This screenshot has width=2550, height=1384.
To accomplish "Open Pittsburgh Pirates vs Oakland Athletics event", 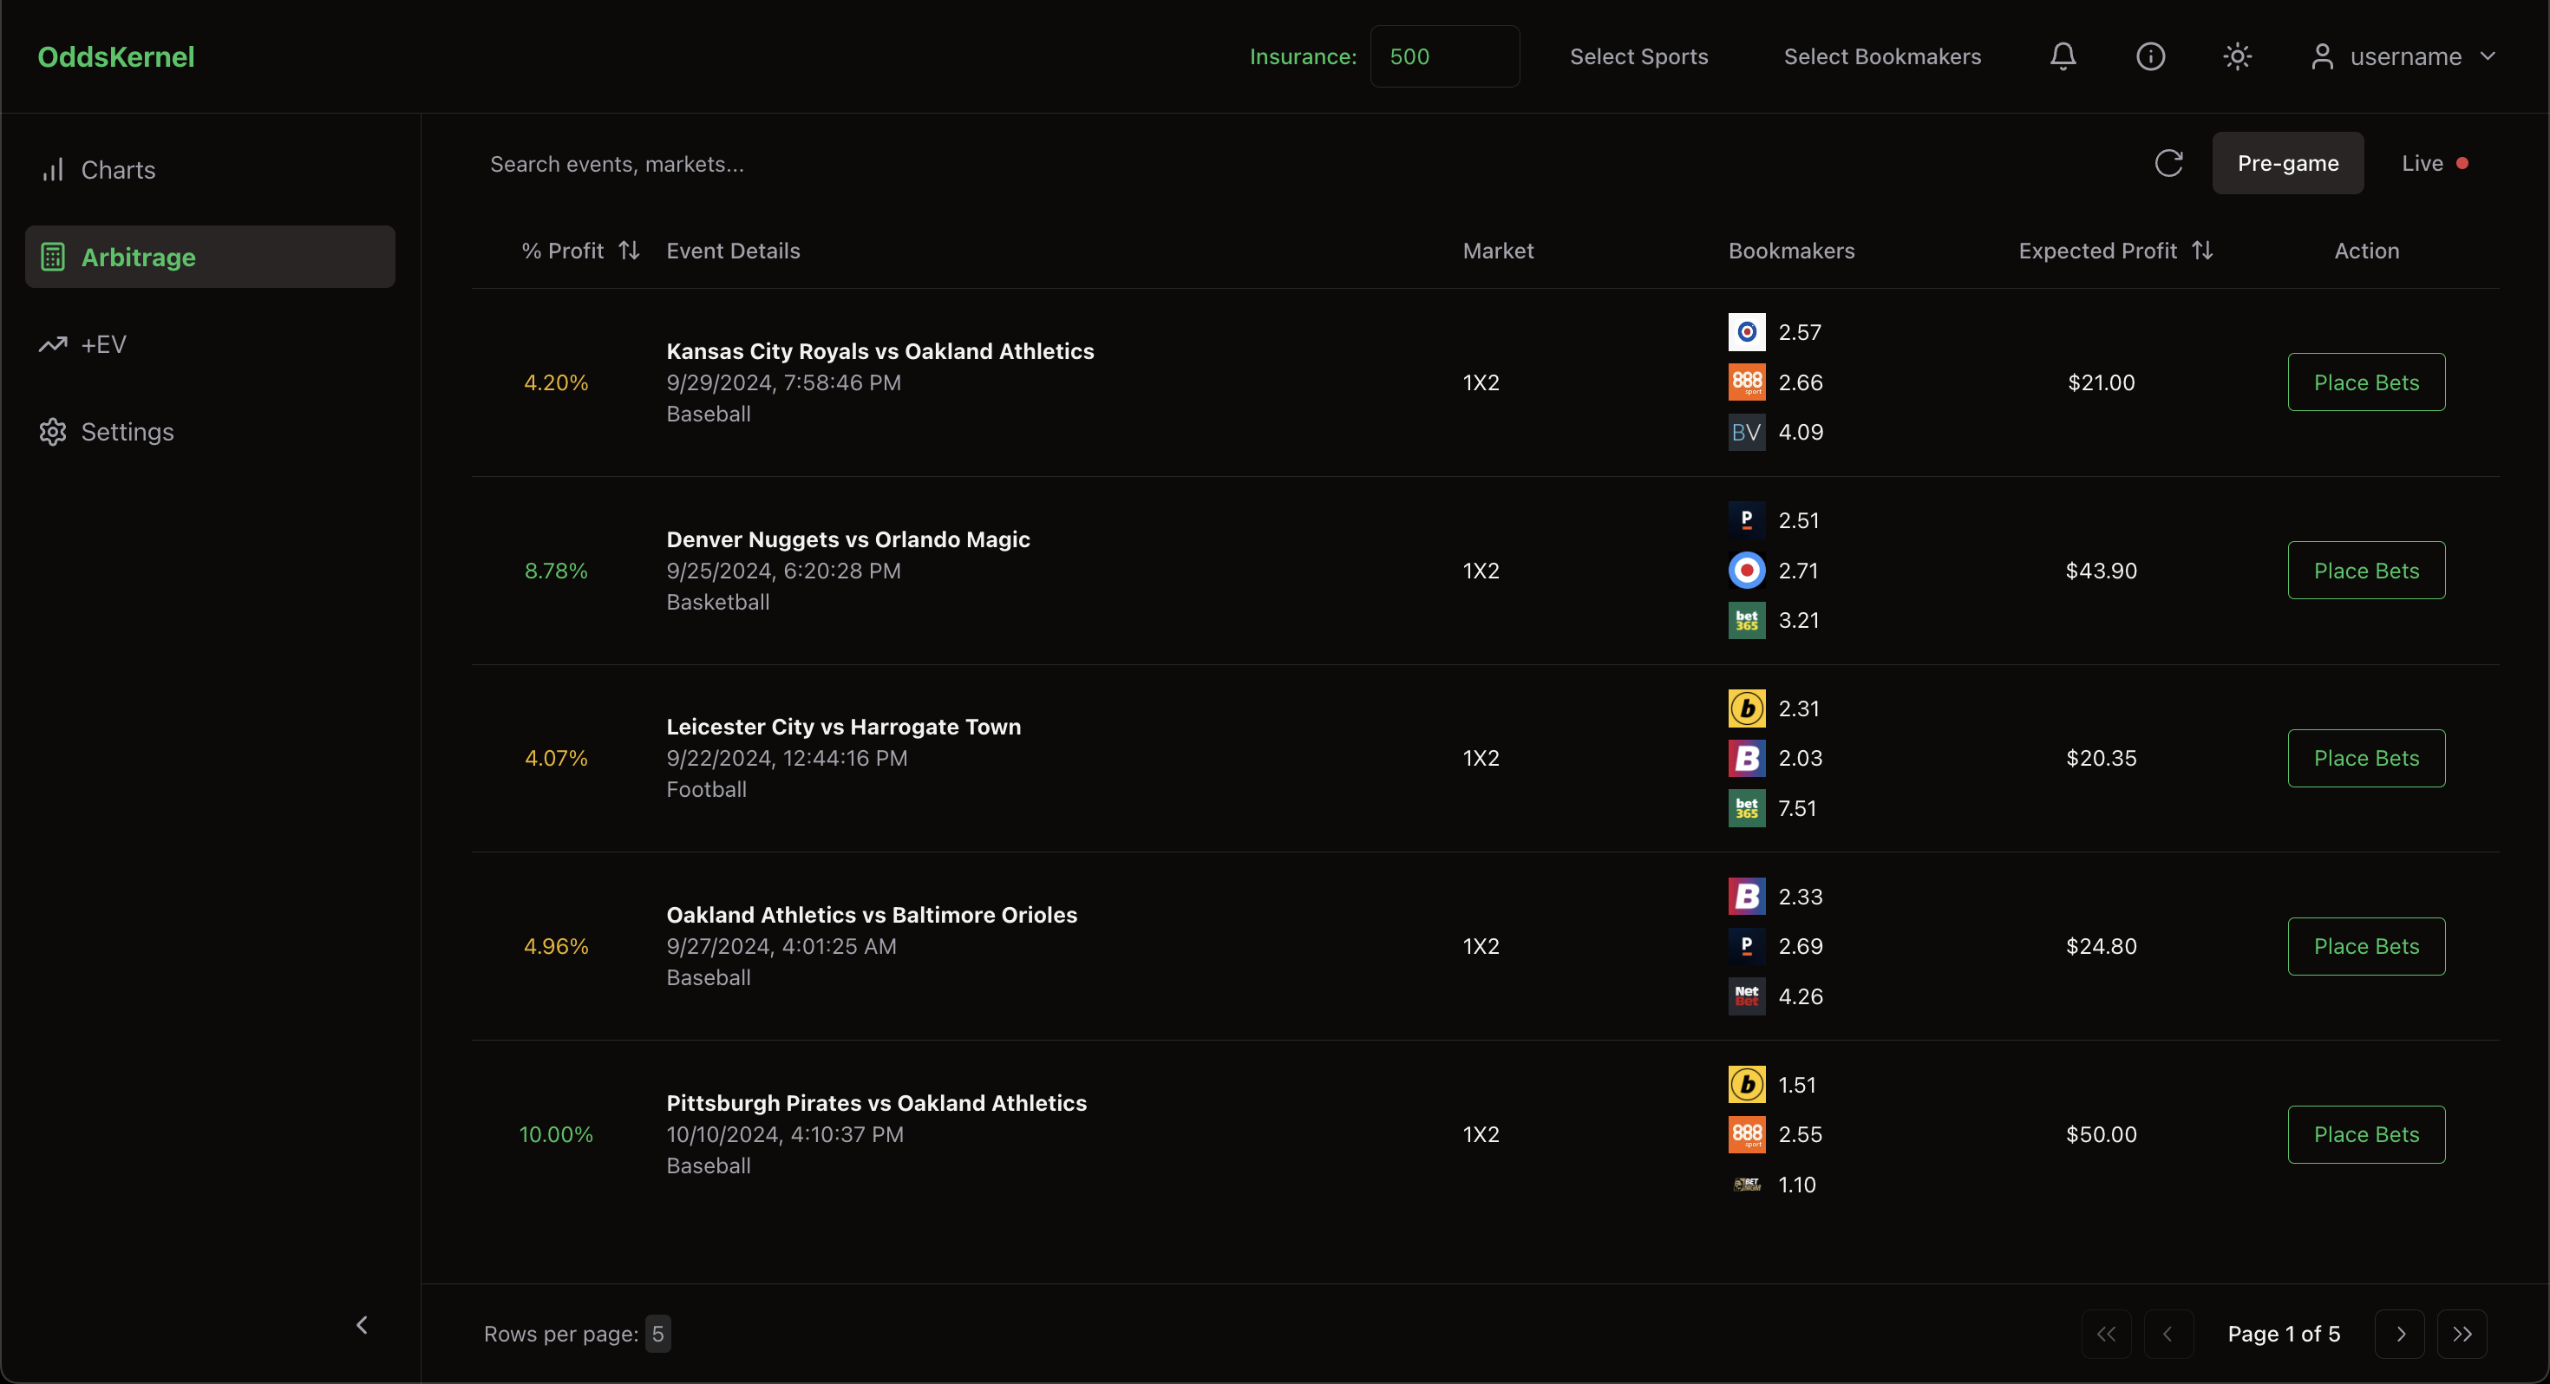I will pyautogui.click(x=876, y=1103).
